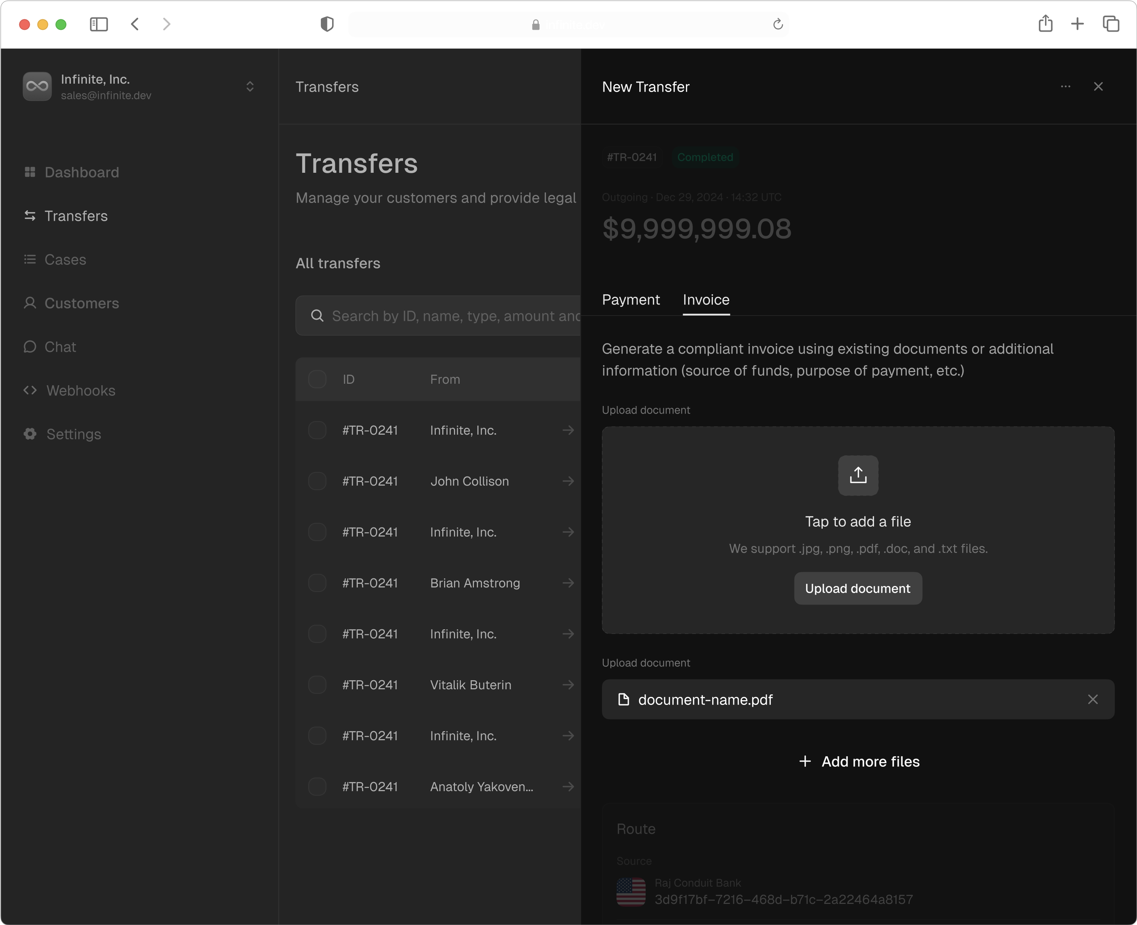Click the browser sidebar toggle icon
The height and width of the screenshot is (925, 1137).
[99, 24]
